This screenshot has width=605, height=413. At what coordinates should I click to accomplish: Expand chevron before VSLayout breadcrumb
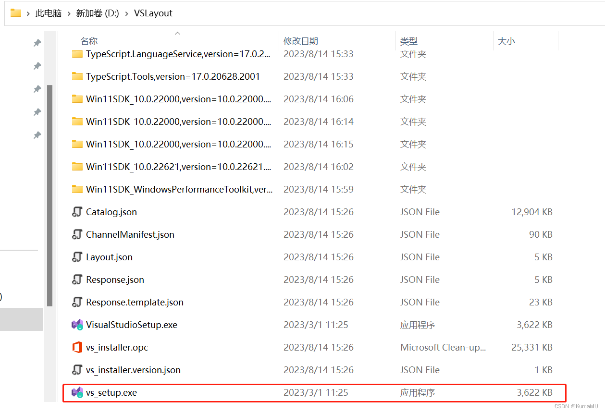point(127,13)
